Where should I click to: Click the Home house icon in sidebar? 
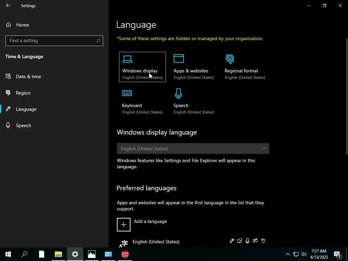pos(8,24)
